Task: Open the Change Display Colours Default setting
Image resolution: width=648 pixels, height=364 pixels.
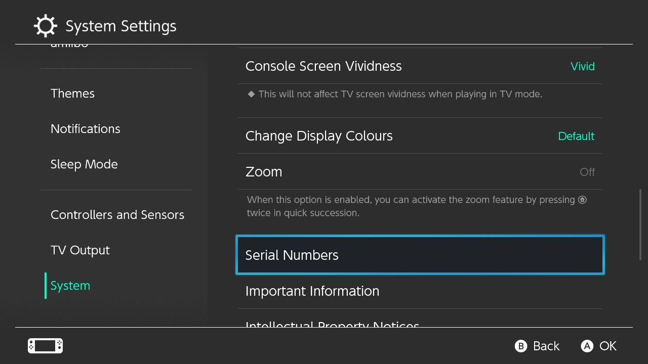Action: coord(576,136)
